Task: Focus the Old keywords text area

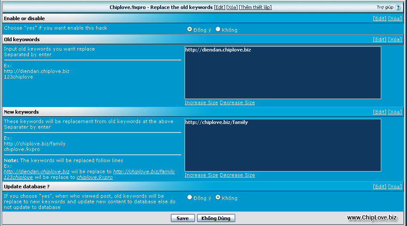Action: [x=283, y=72]
